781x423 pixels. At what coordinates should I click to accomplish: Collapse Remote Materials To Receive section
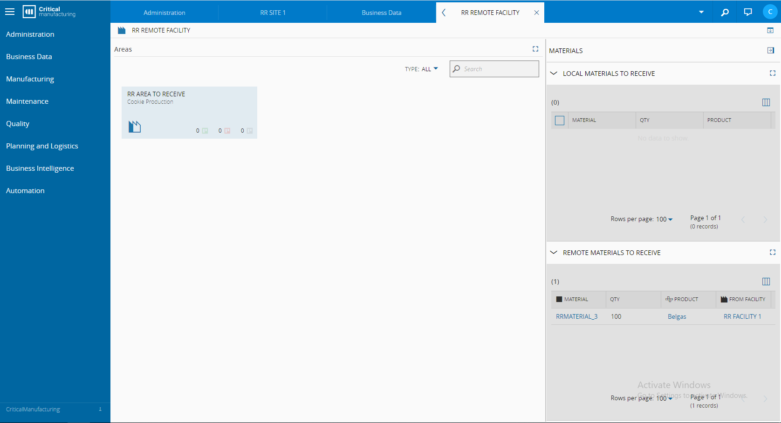(x=554, y=252)
